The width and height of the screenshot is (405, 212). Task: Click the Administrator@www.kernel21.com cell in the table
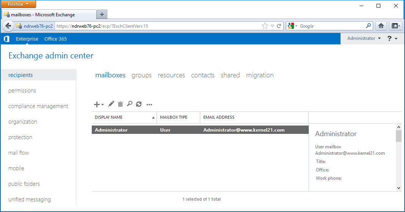(x=244, y=130)
